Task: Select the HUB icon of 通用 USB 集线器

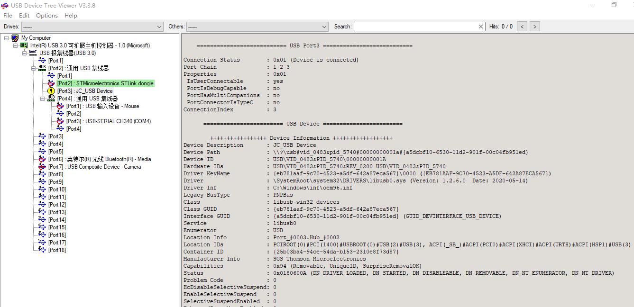Action: tap(42, 68)
